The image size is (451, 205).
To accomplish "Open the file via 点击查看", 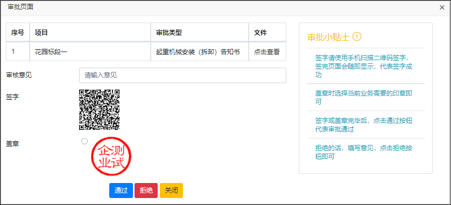I will (x=266, y=52).
